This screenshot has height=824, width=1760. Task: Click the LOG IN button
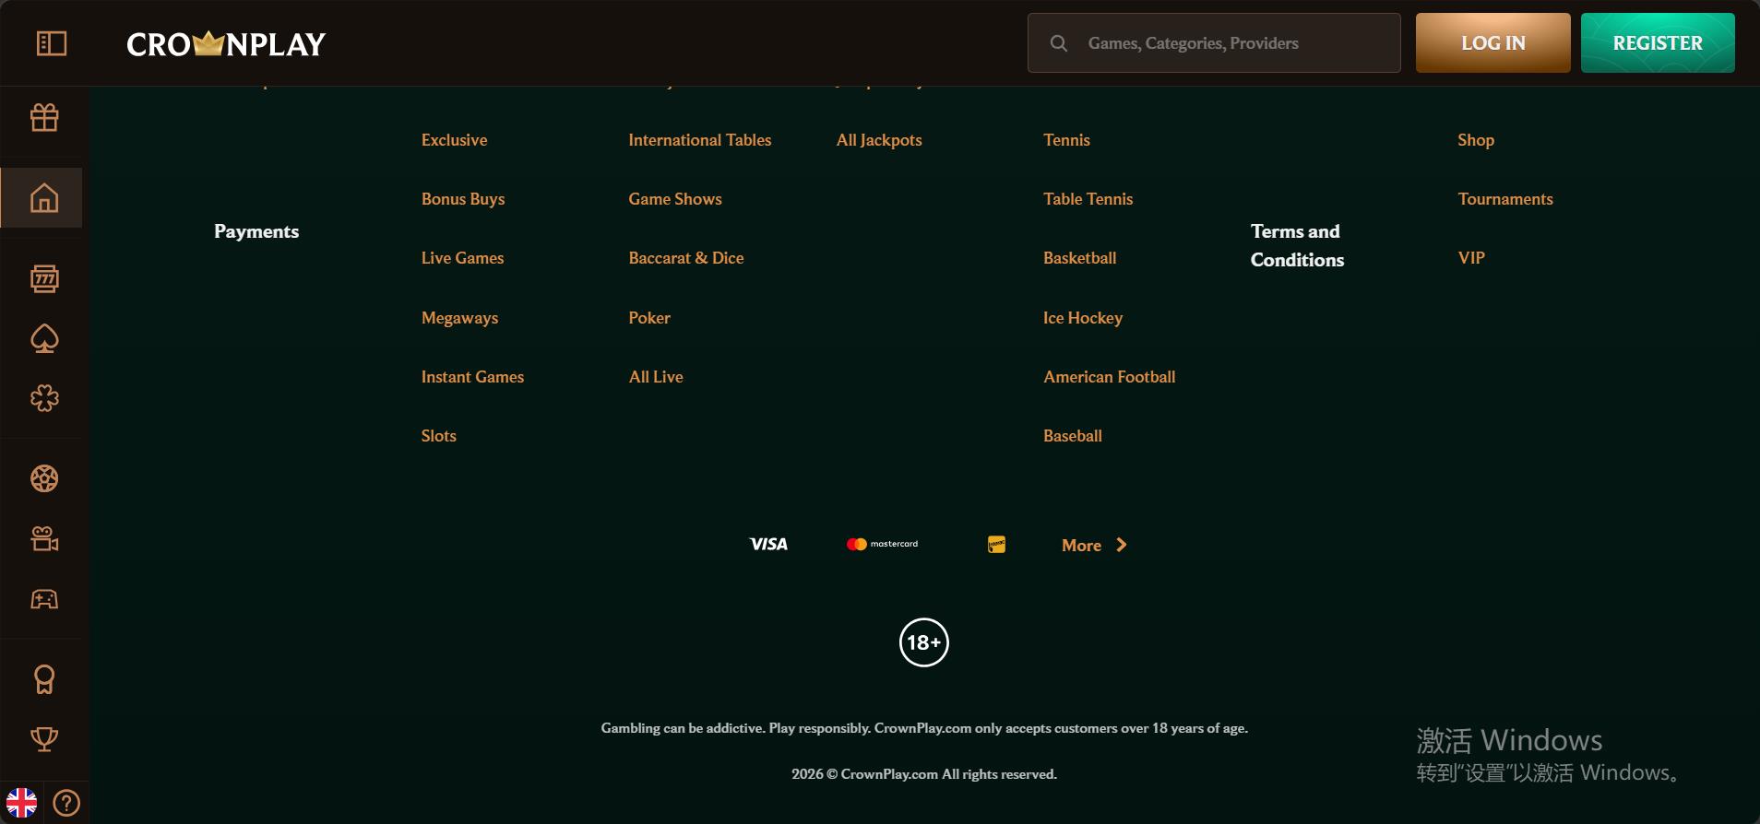1493,43
